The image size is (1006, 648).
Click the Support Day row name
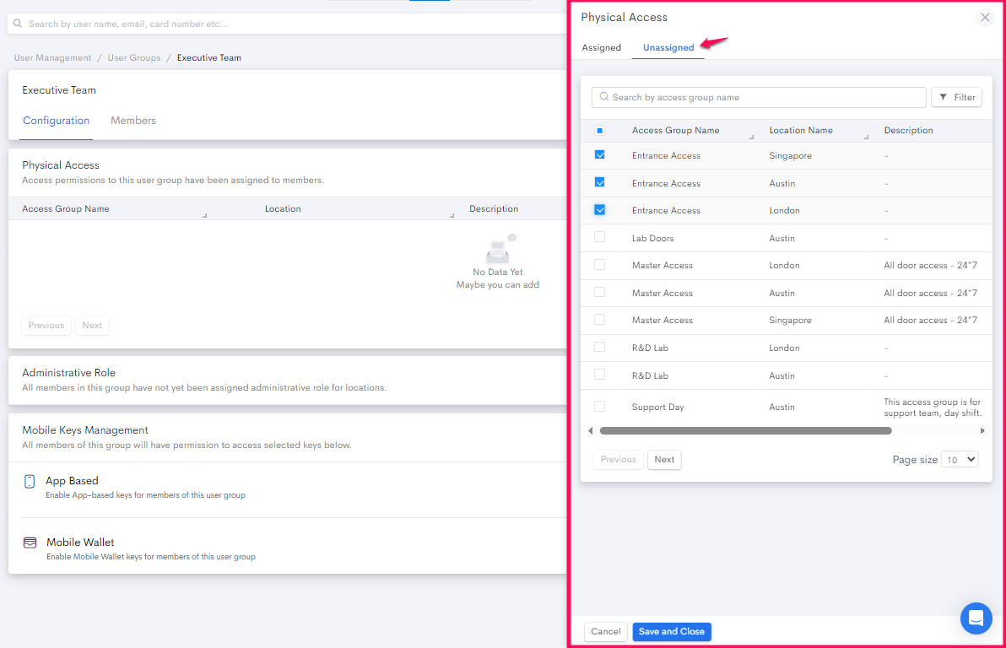(657, 407)
